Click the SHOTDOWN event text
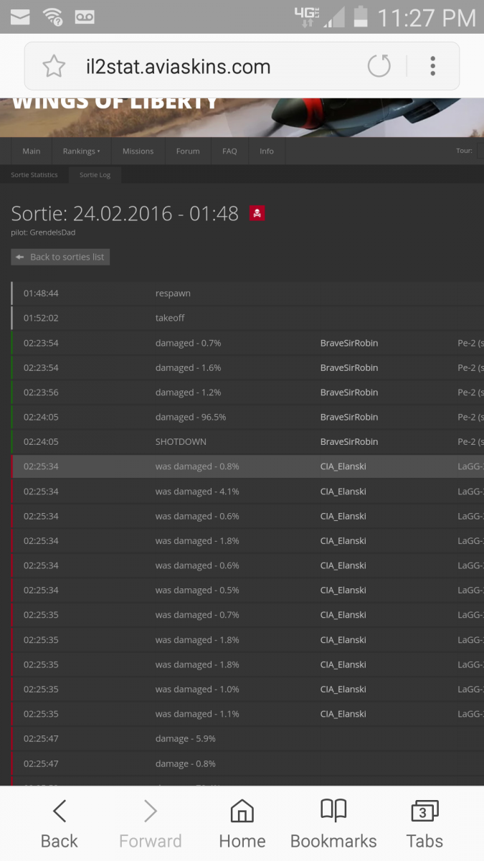The image size is (484, 861). click(x=181, y=442)
